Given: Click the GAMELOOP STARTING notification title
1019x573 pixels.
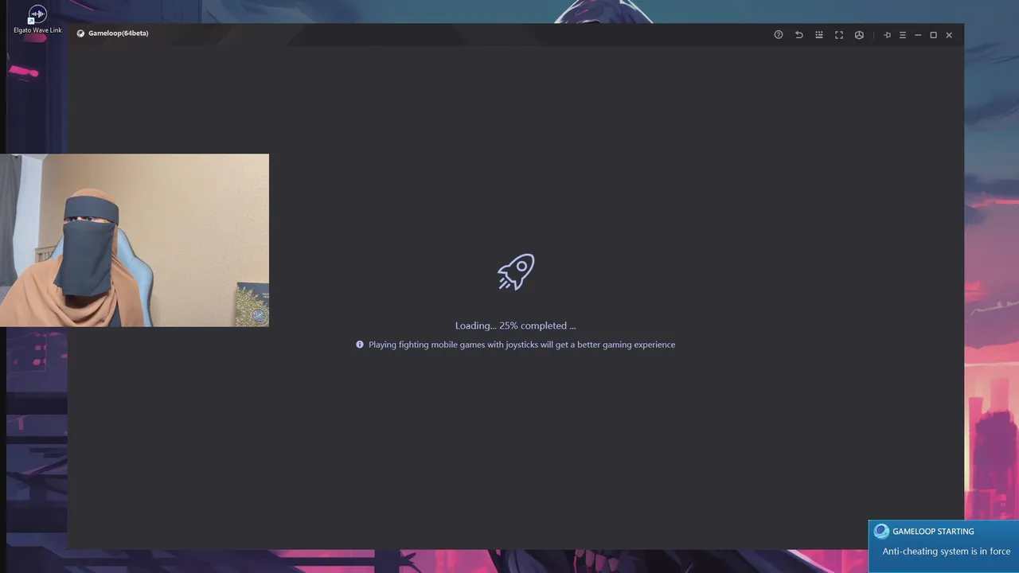Looking at the screenshot, I should point(933,532).
